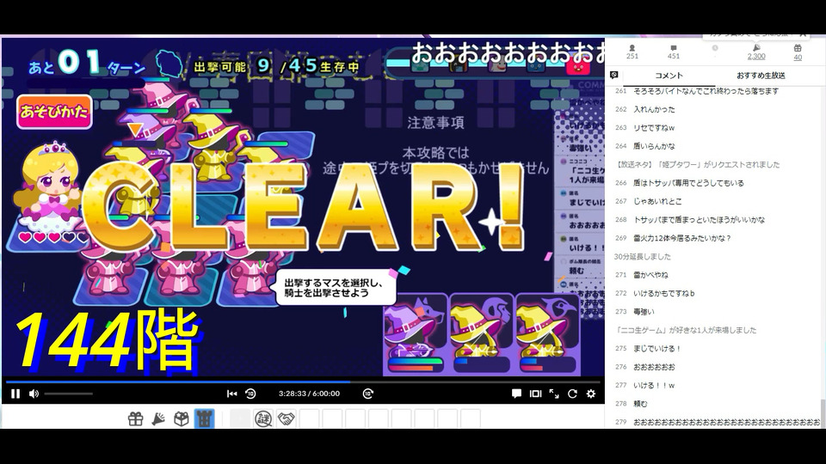
Task: Select the middle yellow wizard hat card
Action: [481, 334]
